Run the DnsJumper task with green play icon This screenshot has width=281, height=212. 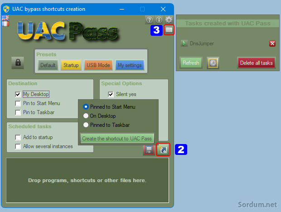[x=184, y=43]
